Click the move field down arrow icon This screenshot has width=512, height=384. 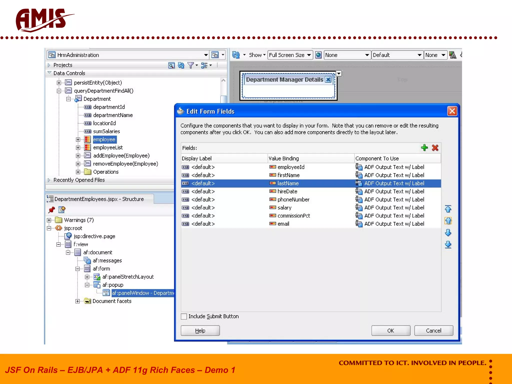point(448,233)
